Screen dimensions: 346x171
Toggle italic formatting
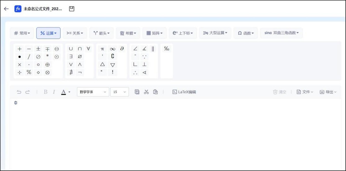[54, 92]
